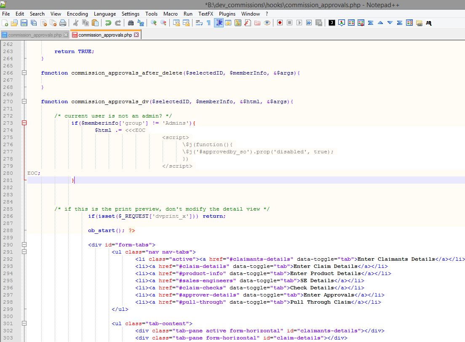
Task: Create a new document via toolbar
Action: pyautogui.click(x=5, y=23)
